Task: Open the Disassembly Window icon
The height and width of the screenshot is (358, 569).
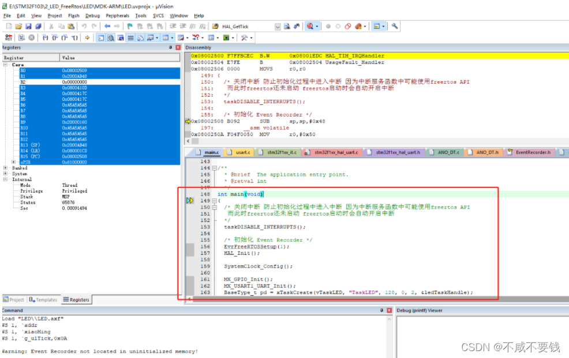Action: (111, 37)
